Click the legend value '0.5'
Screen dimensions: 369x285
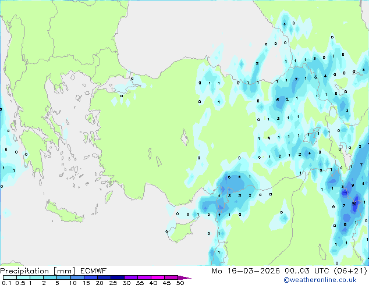pyautogui.click(x=20, y=283)
